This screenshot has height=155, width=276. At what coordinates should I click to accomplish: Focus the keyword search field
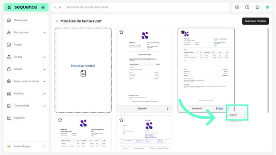146,7
